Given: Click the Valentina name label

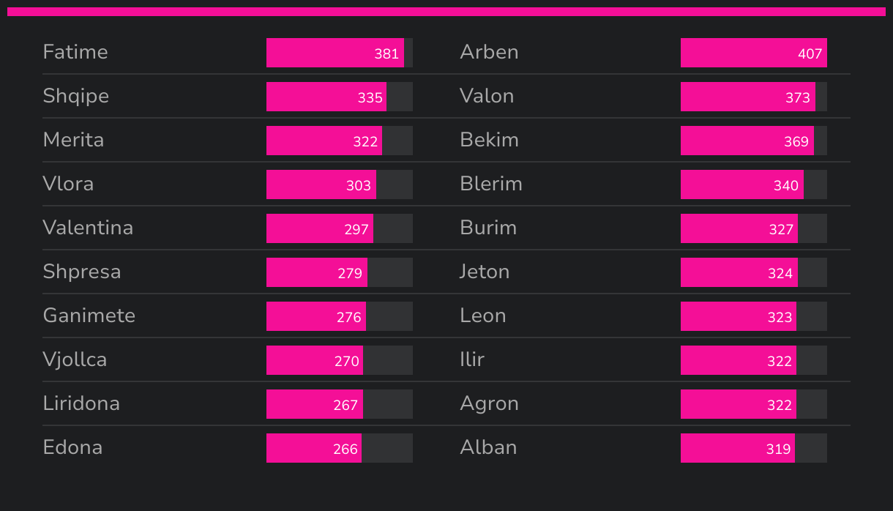Looking at the screenshot, I should click(x=88, y=228).
